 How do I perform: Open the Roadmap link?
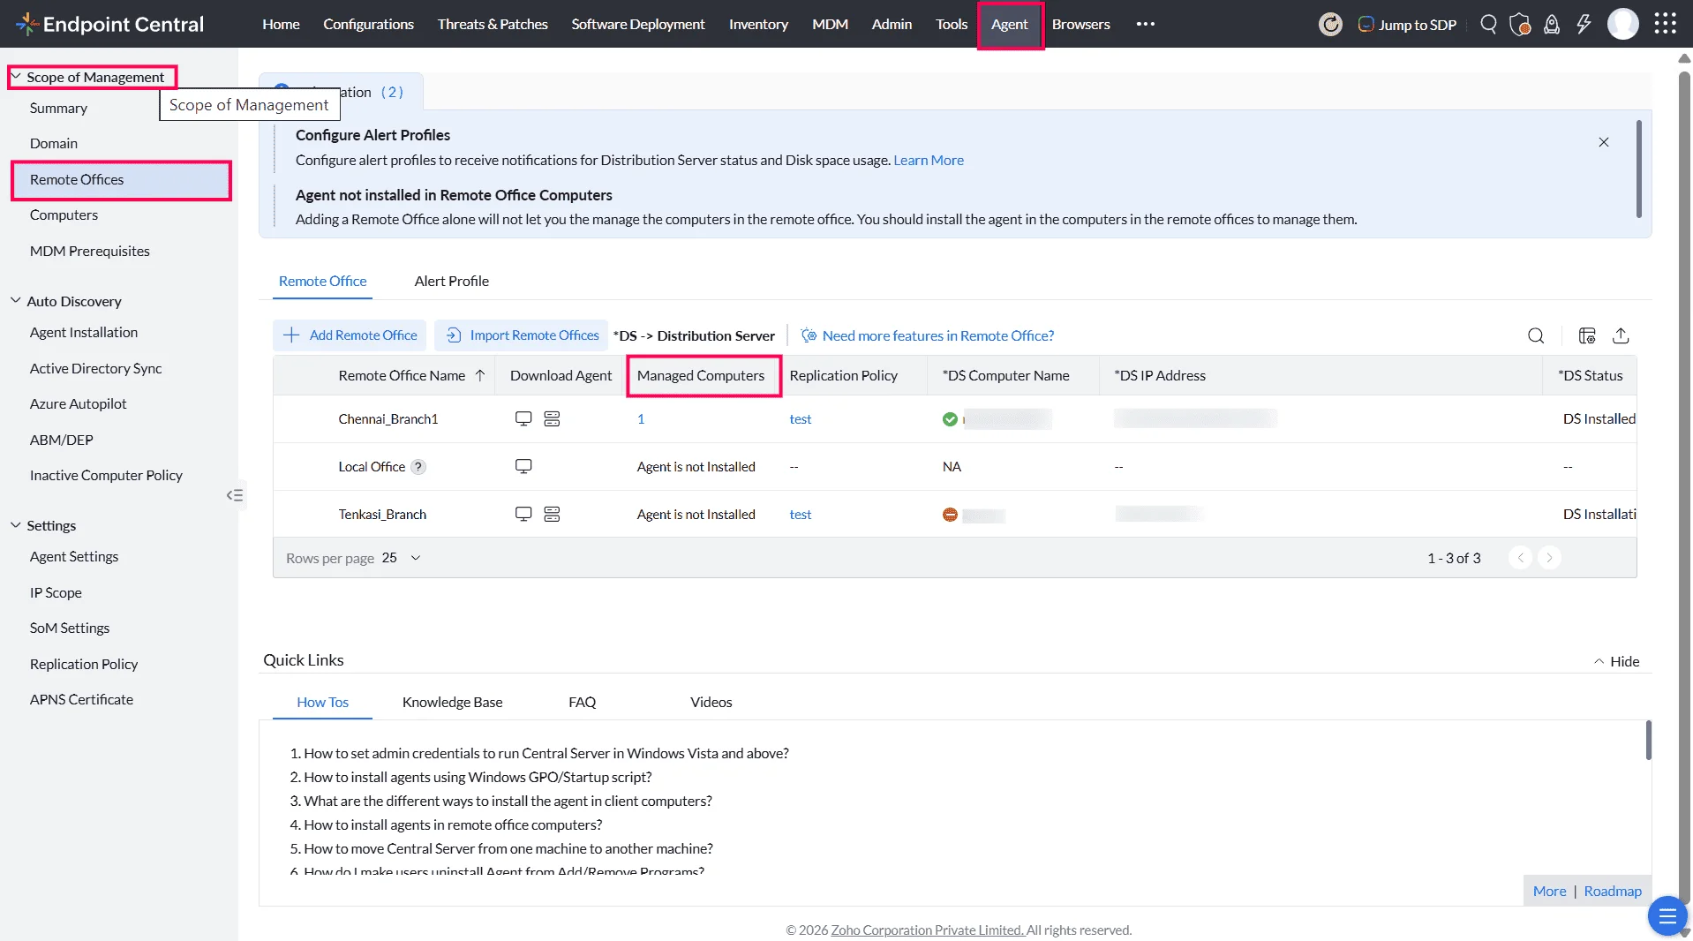click(x=1613, y=891)
